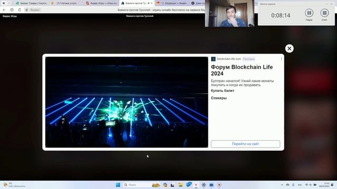
Task: Open the blockchain-life.com link in the ad
Action: 229,59
